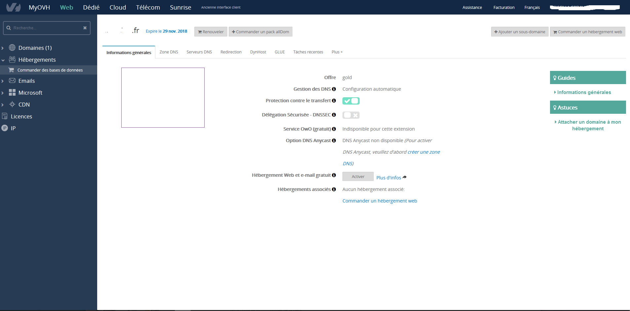Open the Dédié top menu
630x311 pixels.
pyautogui.click(x=91, y=7)
